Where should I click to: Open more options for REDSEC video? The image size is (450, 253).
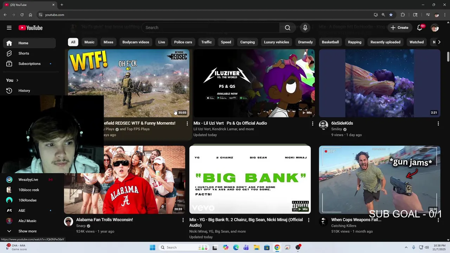187,123
